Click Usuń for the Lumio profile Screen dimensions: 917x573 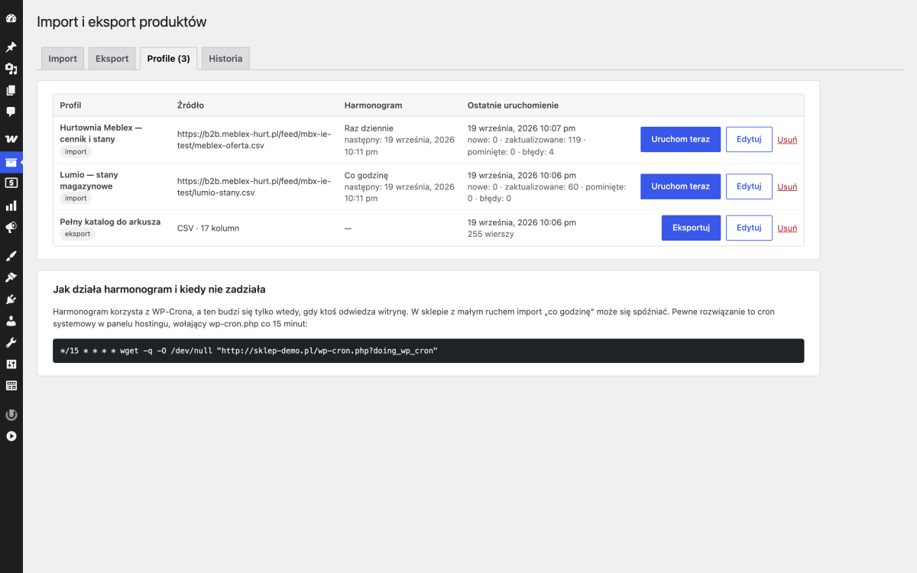pos(787,186)
